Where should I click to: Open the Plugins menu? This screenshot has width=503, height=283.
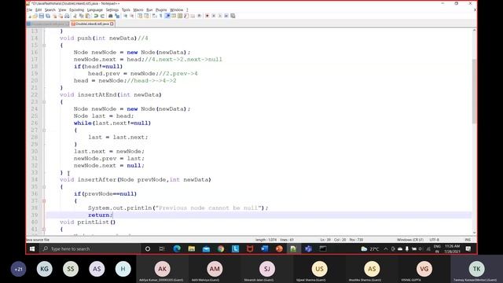point(161,10)
